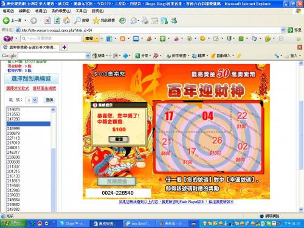Click the Yahoo toolbar logo icon
The width and height of the screenshot is (304, 228).
coord(9,38)
